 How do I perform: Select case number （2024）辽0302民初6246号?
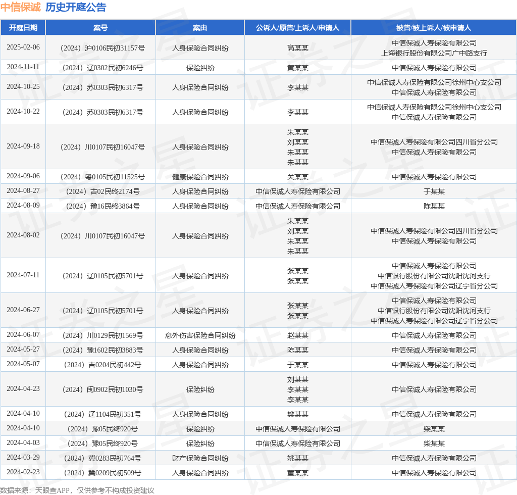(100, 68)
